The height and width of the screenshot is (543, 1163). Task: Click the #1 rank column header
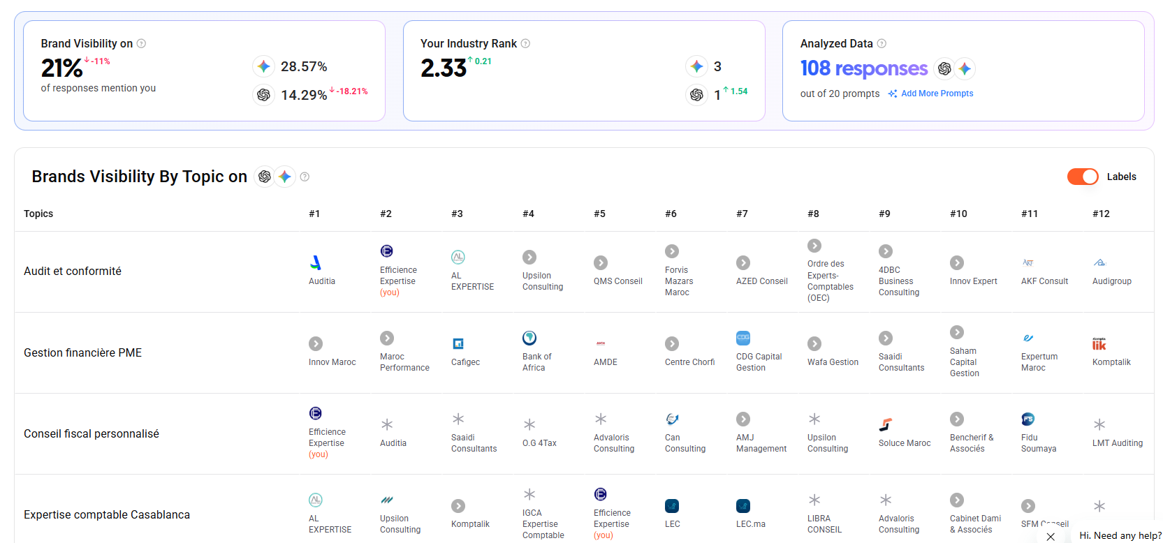(x=314, y=214)
